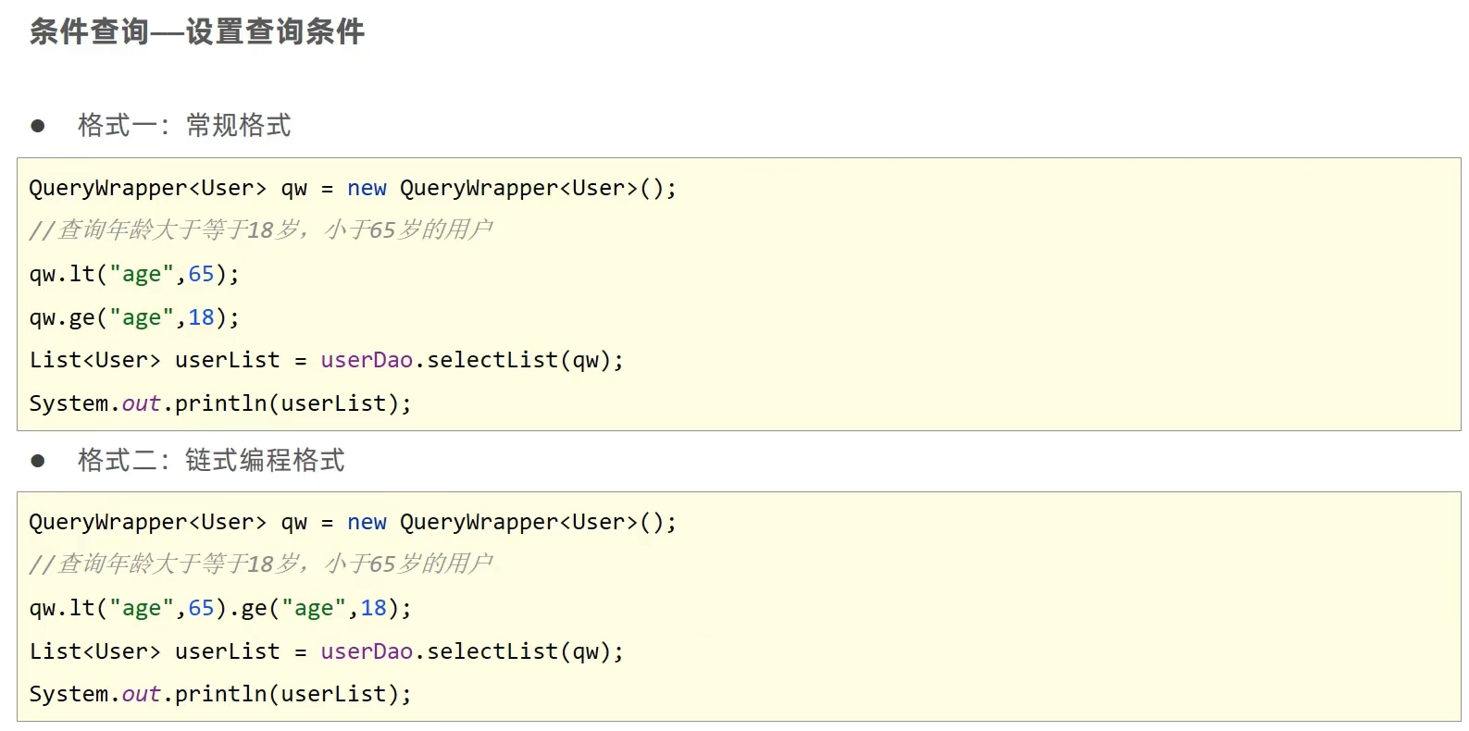Click the gray comment in the second code block
This screenshot has height=731, width=1469.
(x=260, y=564)
